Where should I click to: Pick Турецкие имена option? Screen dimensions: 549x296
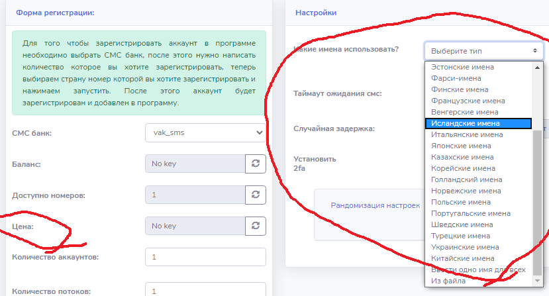click(478, 236)
